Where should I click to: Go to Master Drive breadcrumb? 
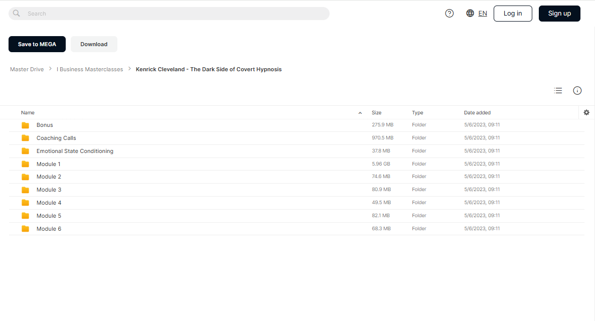27,69
